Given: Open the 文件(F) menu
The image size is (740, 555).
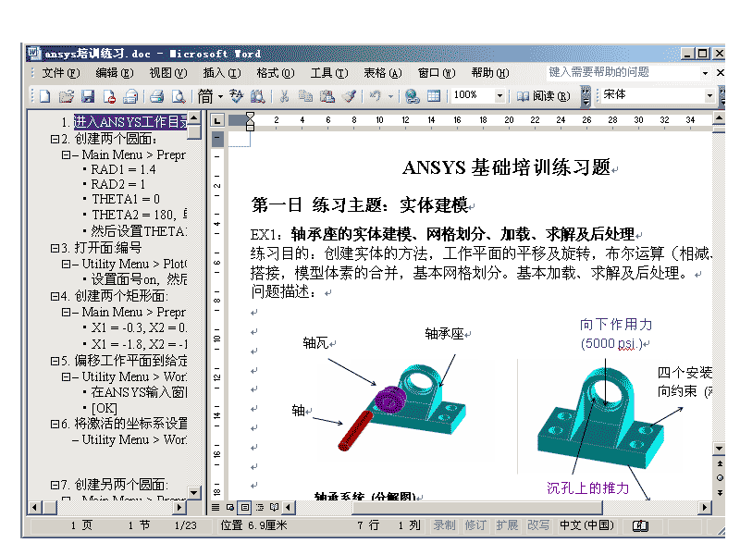Looking at the screenshot, I should click(61, 73).
